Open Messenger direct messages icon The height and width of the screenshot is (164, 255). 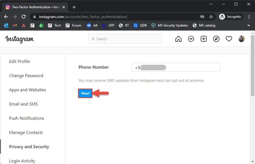tap(191, 39)
